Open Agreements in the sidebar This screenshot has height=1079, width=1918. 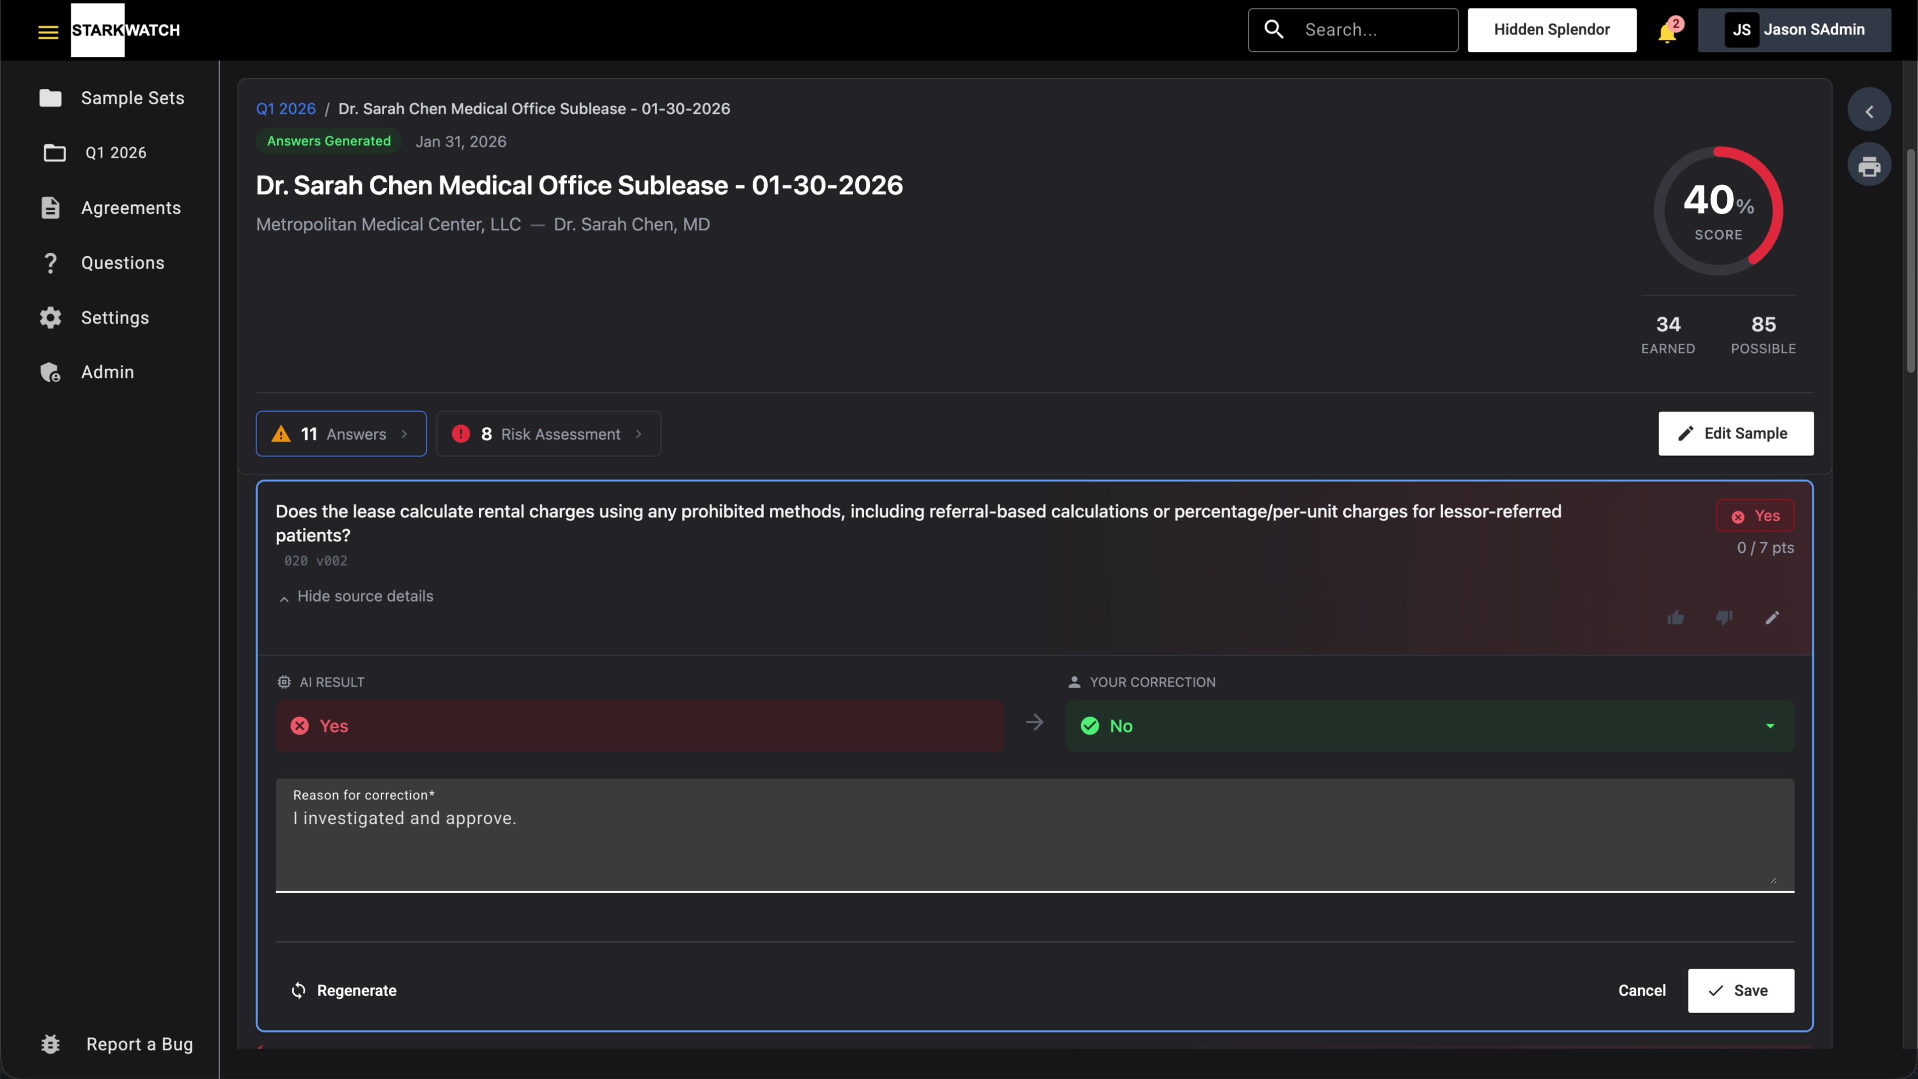(x=130, y=208)
